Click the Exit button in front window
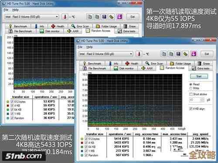 tap(207, 54)
